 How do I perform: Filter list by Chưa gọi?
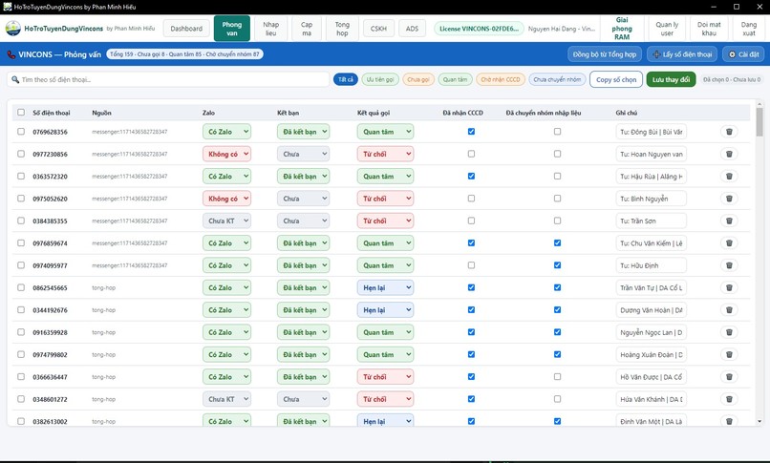click(x=417, y=79)
